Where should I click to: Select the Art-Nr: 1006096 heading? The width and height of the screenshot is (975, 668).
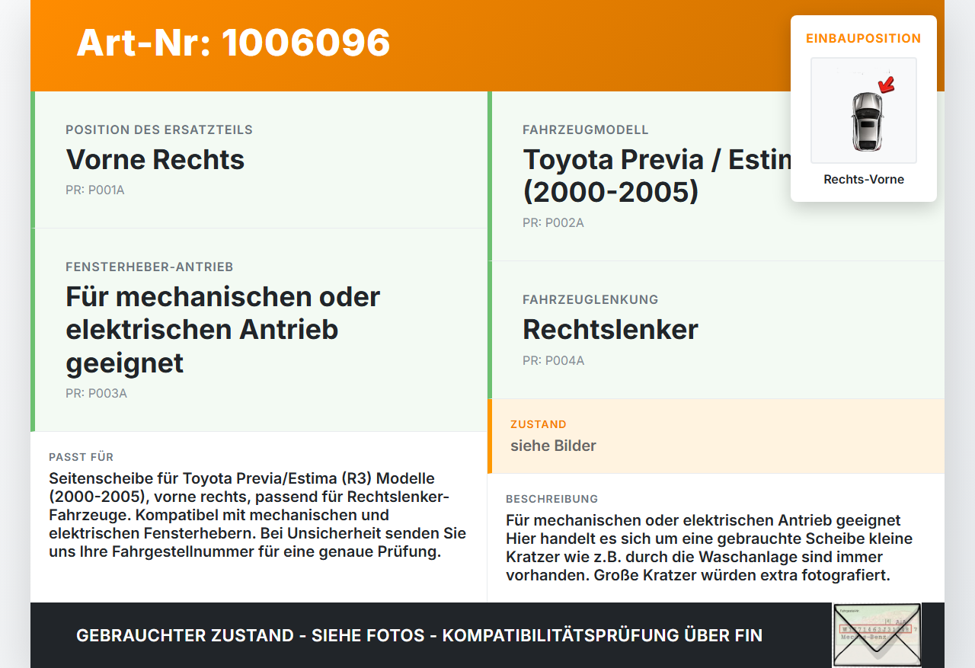click(x=233, y=43)
